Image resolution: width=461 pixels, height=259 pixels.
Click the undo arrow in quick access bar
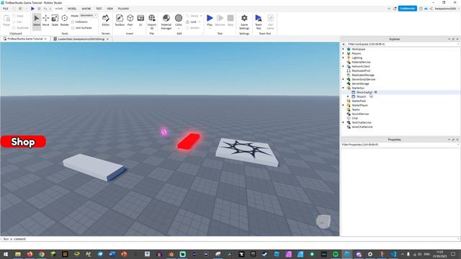click(x=45, y=9)
